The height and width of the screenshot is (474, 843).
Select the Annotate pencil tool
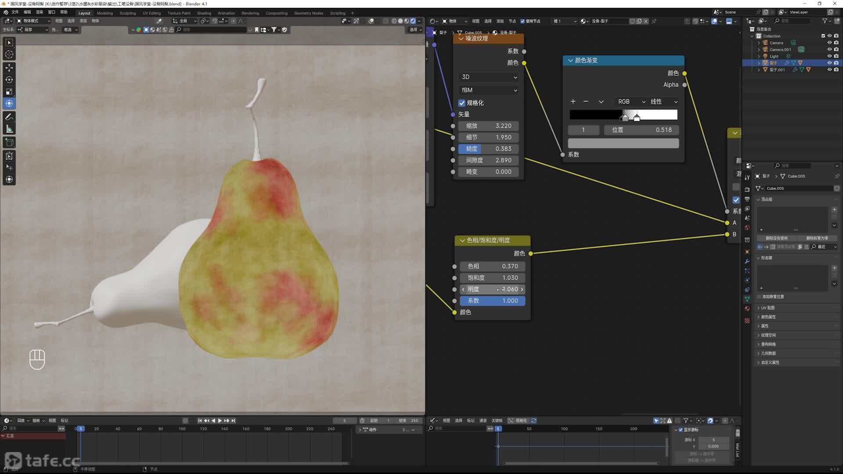pyautogui.click(x=9, y=117)
